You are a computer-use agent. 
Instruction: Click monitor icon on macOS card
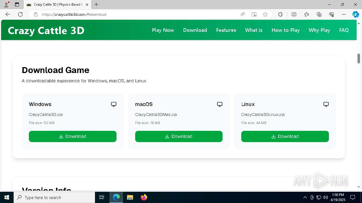pyautogui.click(x=220, y=104)
